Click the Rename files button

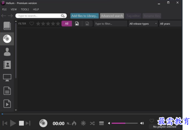coord(152,16)
